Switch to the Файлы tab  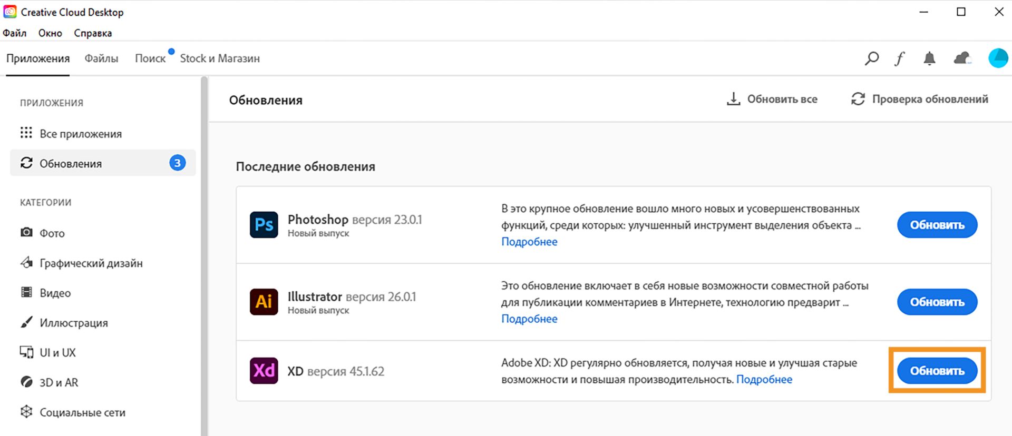point(101,58)
